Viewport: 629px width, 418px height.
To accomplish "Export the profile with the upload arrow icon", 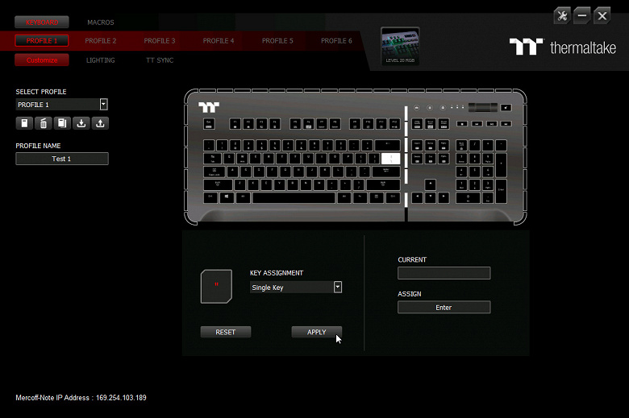I will click(100, 123).
